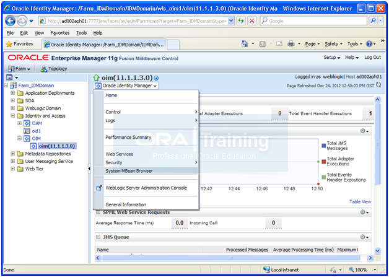Select Home in the dropdown menu

pyautogui.click(x=111, y=95)
